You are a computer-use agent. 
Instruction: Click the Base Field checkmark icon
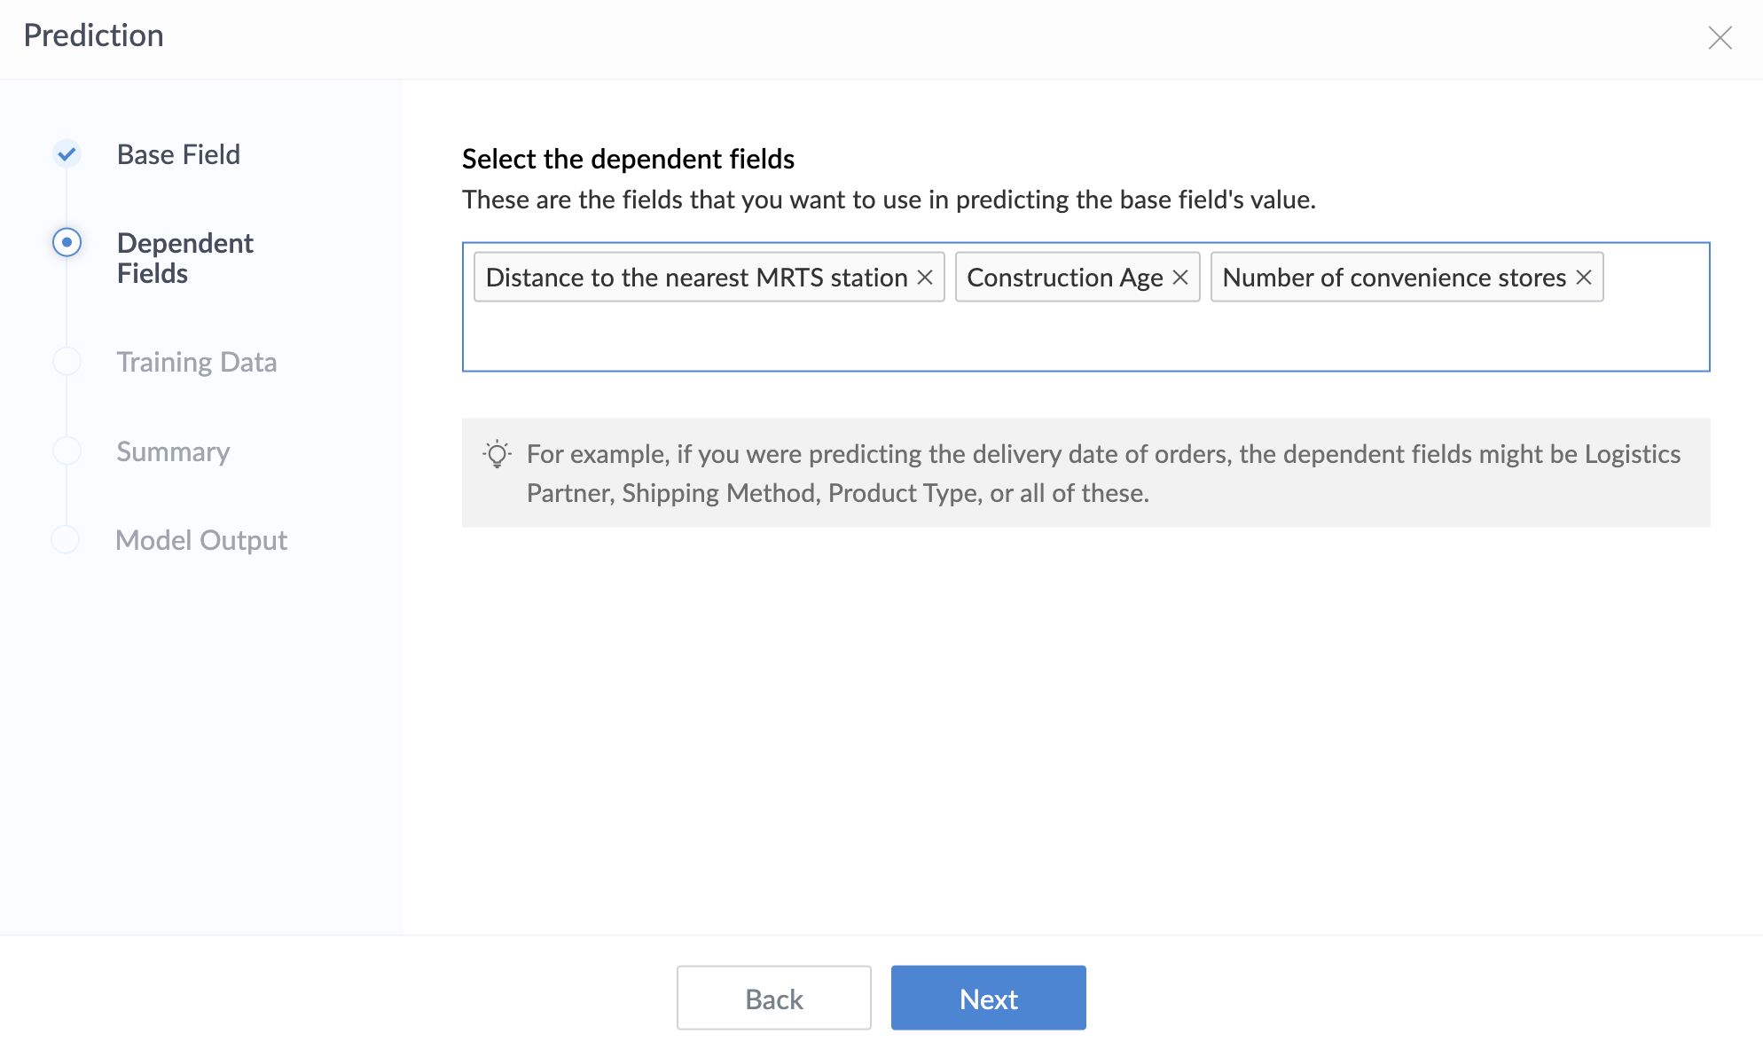pos(67,154)
